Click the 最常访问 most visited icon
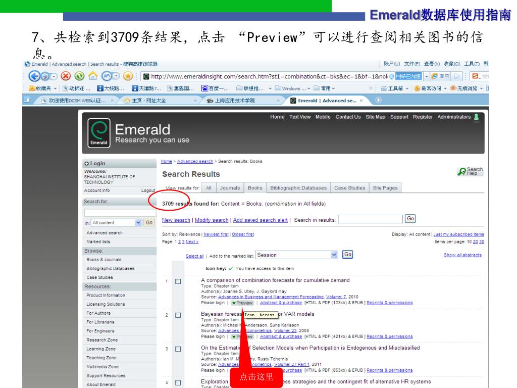Viewport: 517px width, 388px height. click(417, 88)
